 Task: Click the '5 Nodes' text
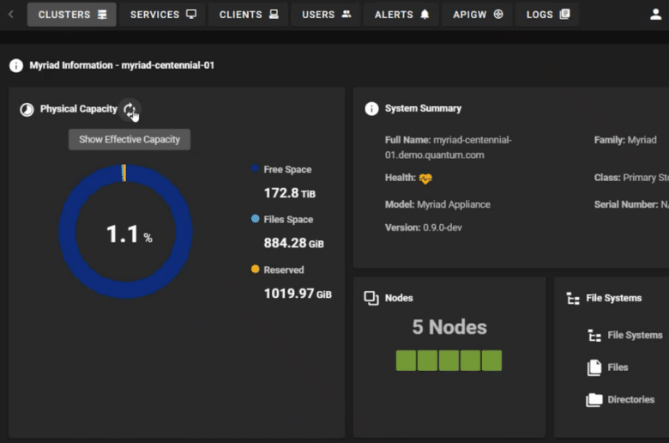[x=449, y=327]
